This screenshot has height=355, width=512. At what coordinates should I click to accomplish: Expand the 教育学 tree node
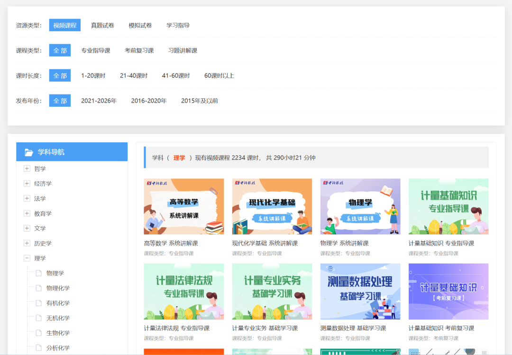point(27,214)
